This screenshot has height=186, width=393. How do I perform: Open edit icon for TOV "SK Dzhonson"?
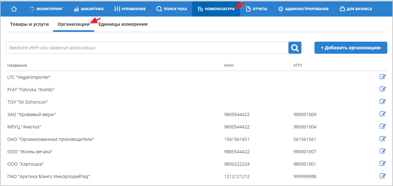pos(383,101)
